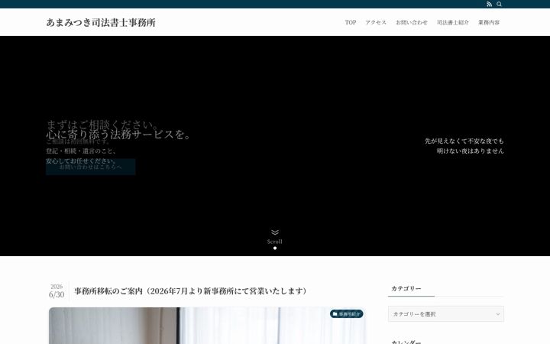The width and height of the screenshot is (550, 344).
Task: Click the 心に寄り添う法務サービスを。 headline
Action: pyautogui.click(x=119, y=135)
